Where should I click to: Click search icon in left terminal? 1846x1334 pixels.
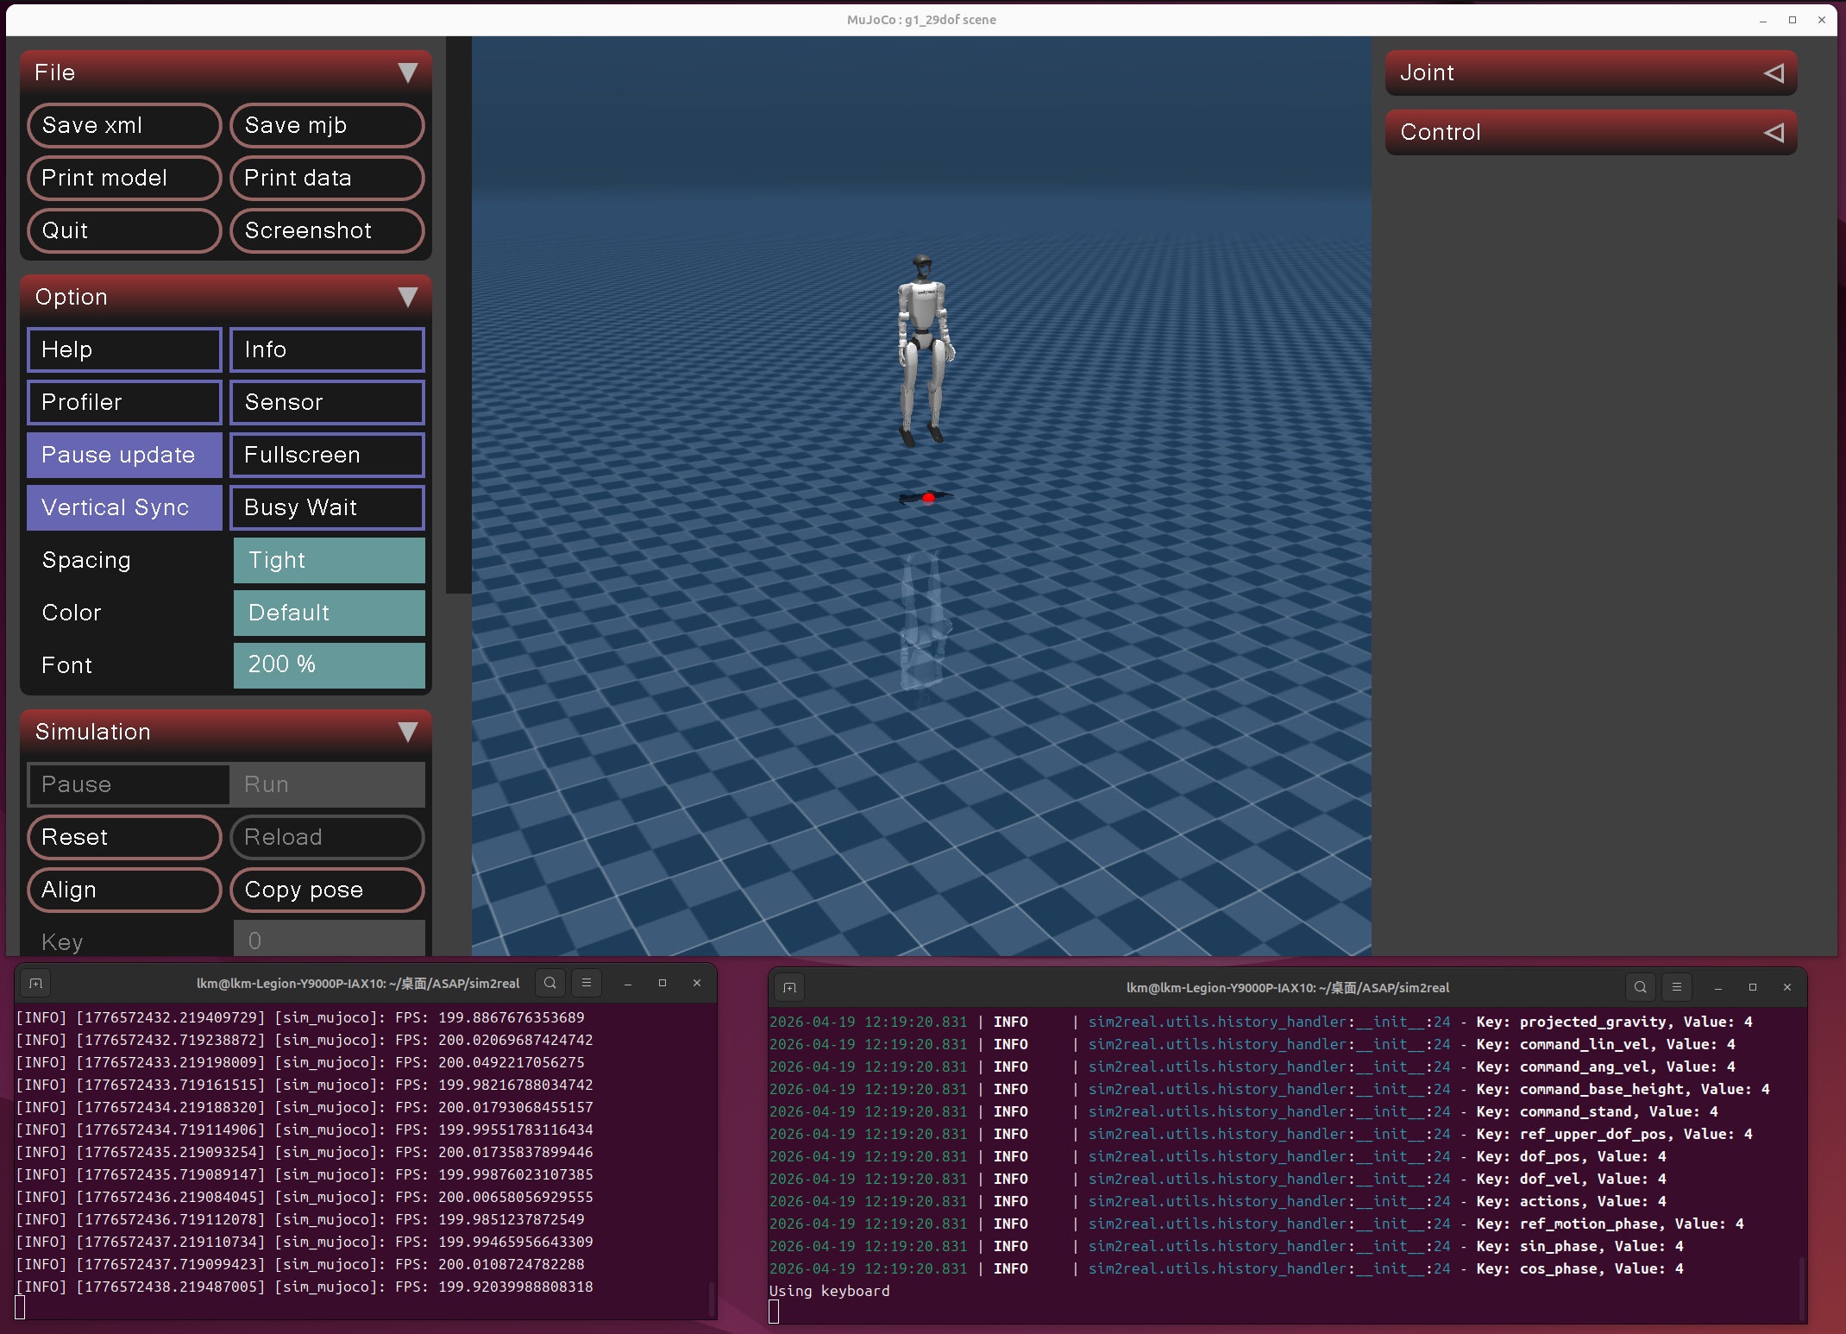point(549,983)
